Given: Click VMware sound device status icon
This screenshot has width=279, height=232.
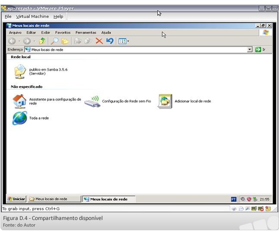Looking at the screenshot, I should [261, 209].
